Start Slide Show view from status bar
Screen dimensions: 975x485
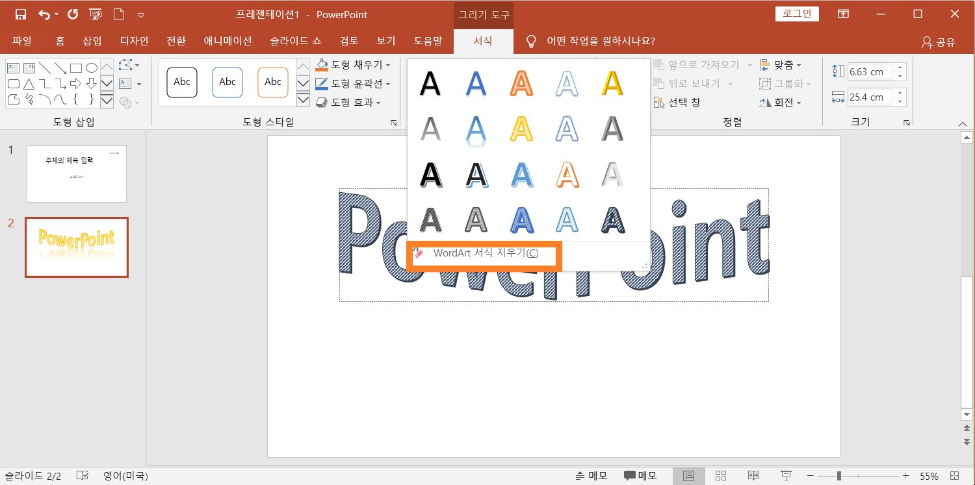(786, 476)
